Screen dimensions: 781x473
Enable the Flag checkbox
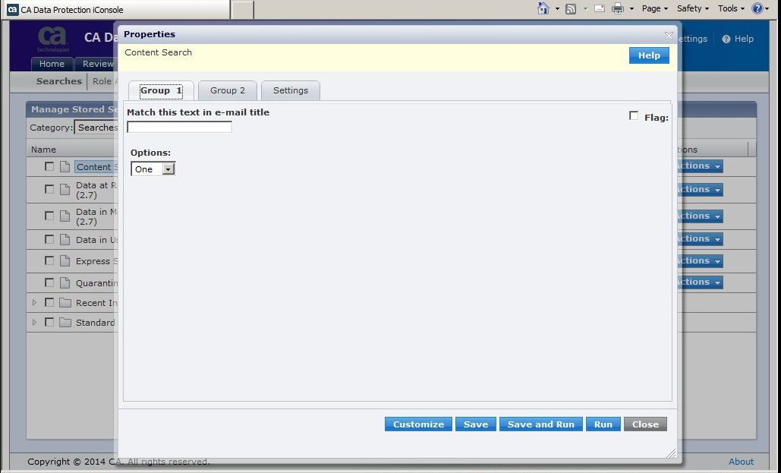coord(634,115)
